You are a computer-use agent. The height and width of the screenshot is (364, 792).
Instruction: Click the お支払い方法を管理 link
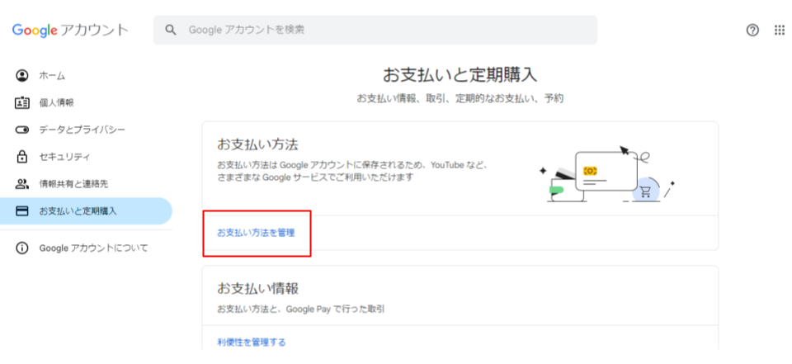[256, 233]
